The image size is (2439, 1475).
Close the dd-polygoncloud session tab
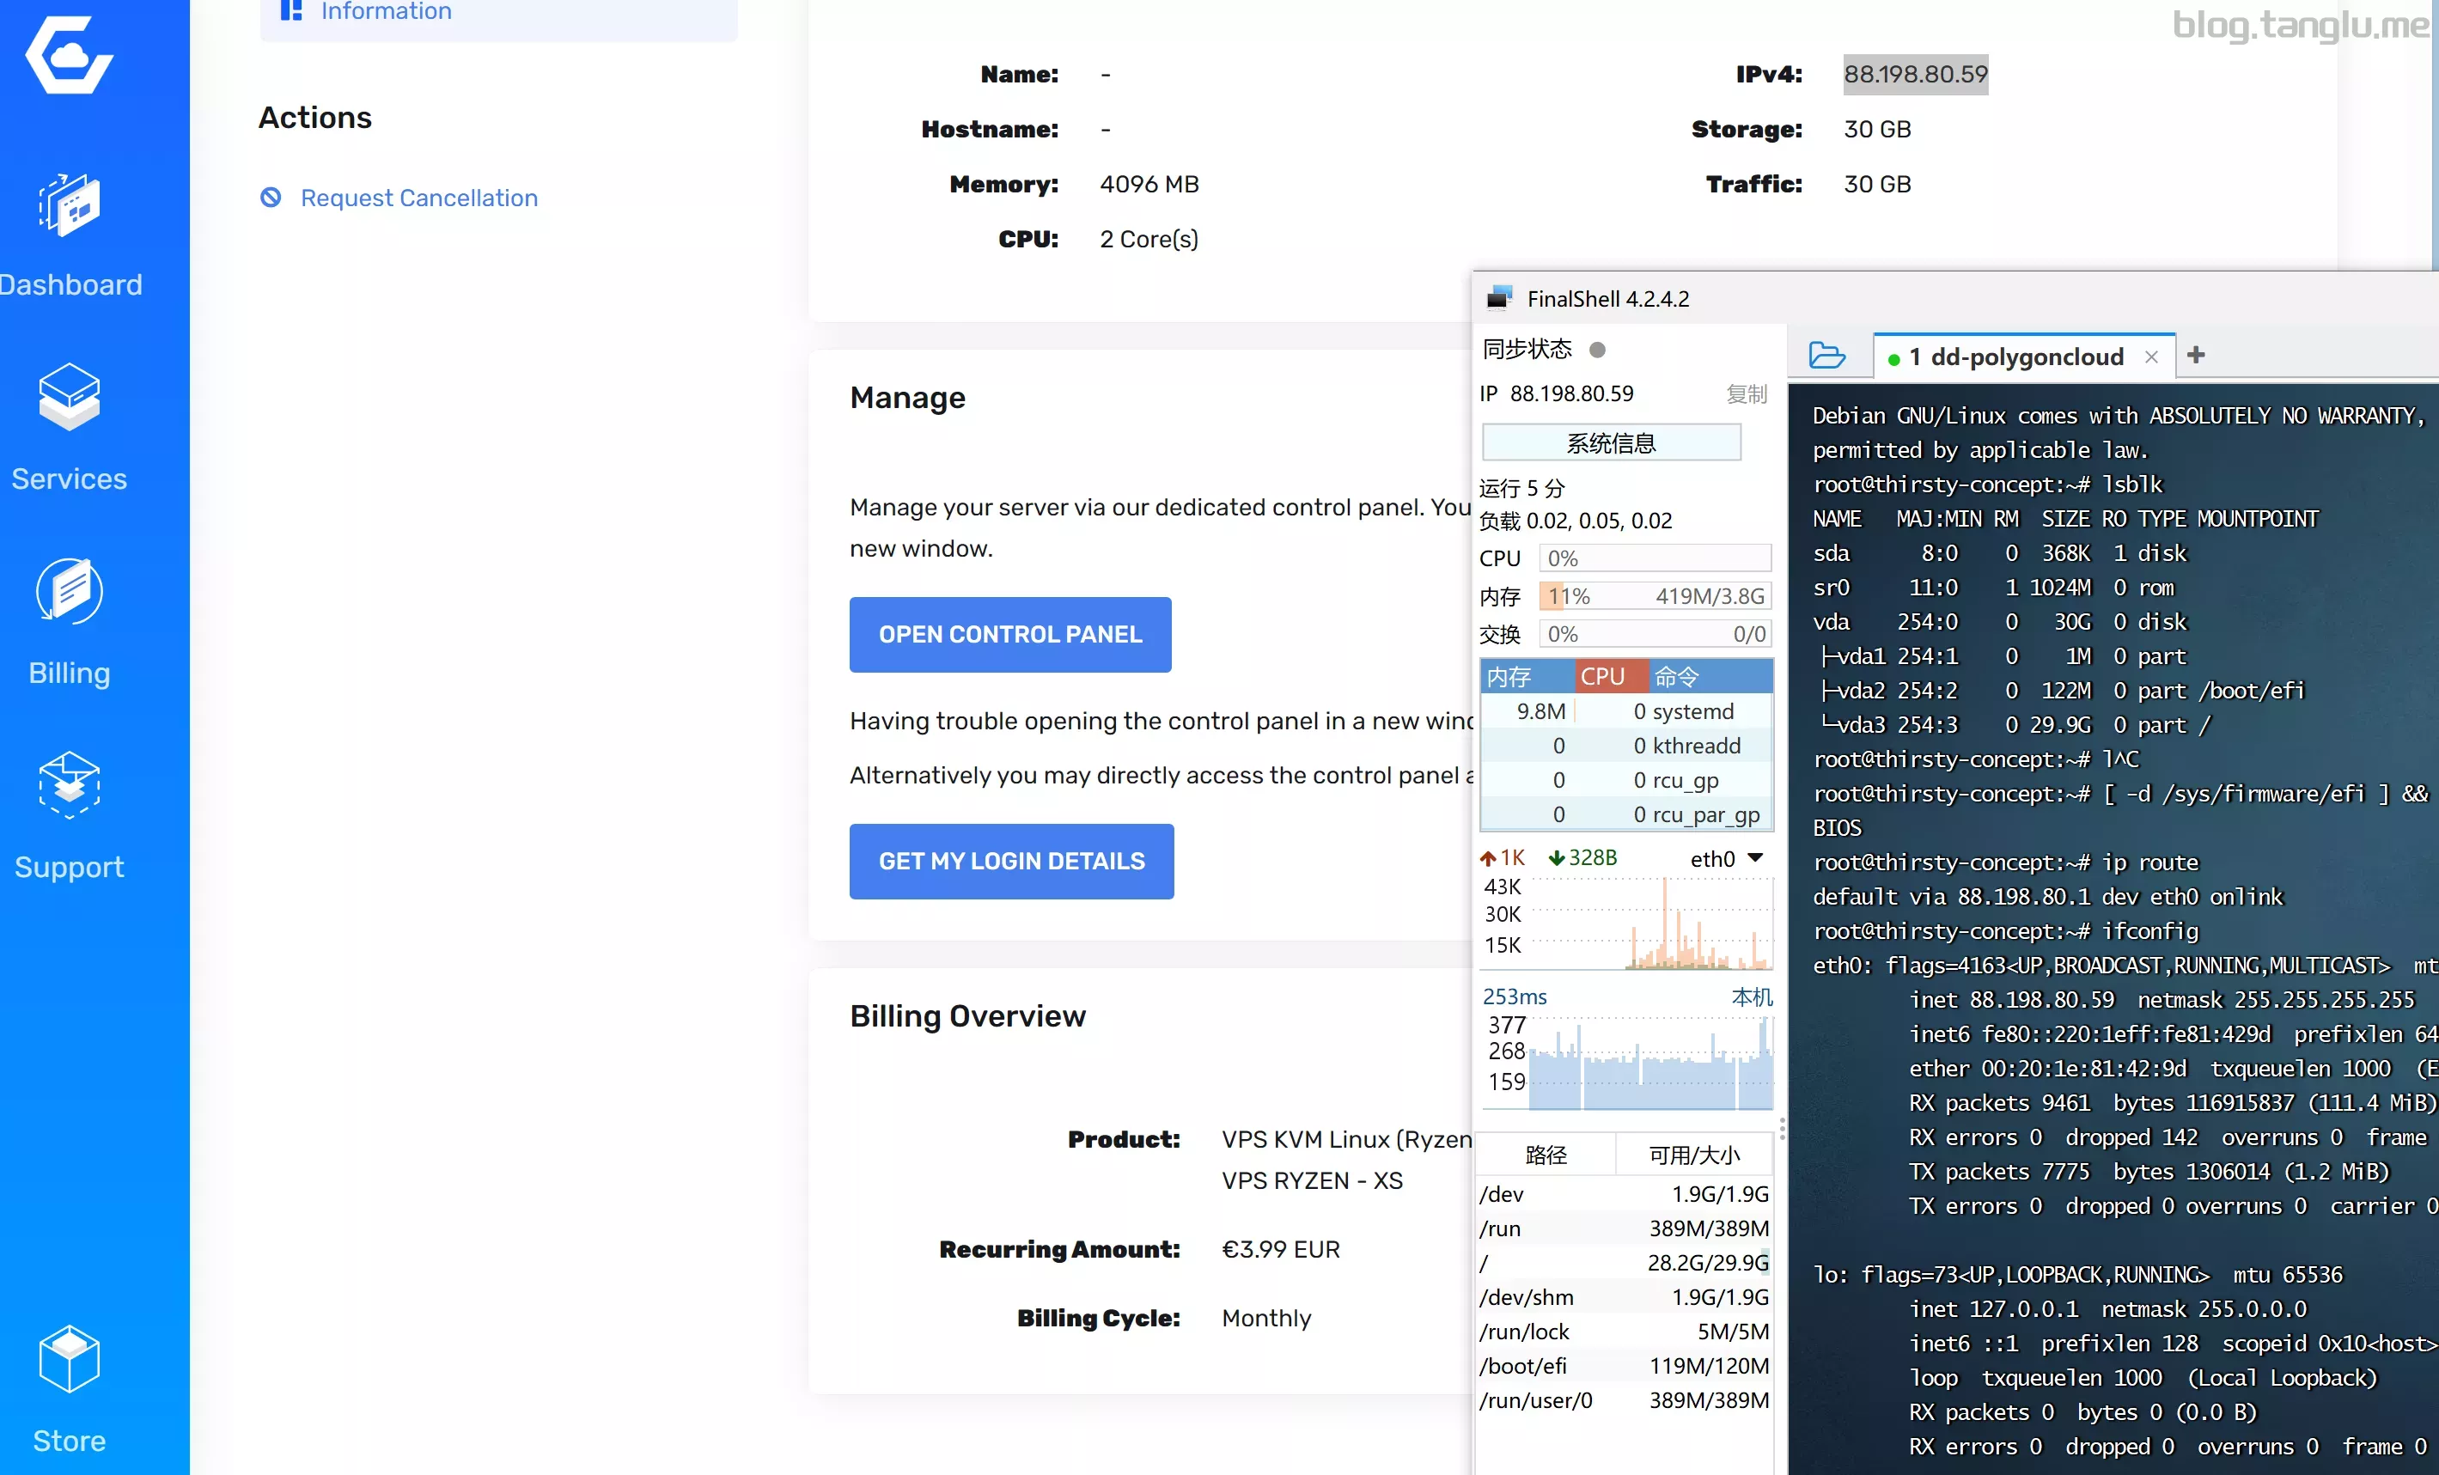[x=2151, y=357]
